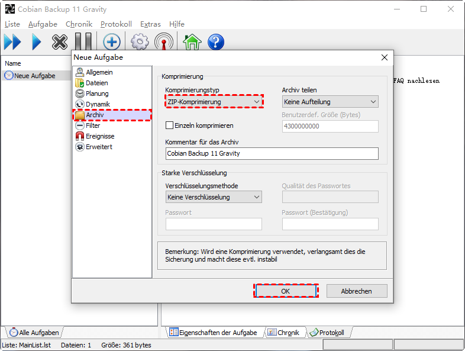This screenshot has width=465, height=351.
Task: Confirm the dialog with OK
Action: [286, 291]
